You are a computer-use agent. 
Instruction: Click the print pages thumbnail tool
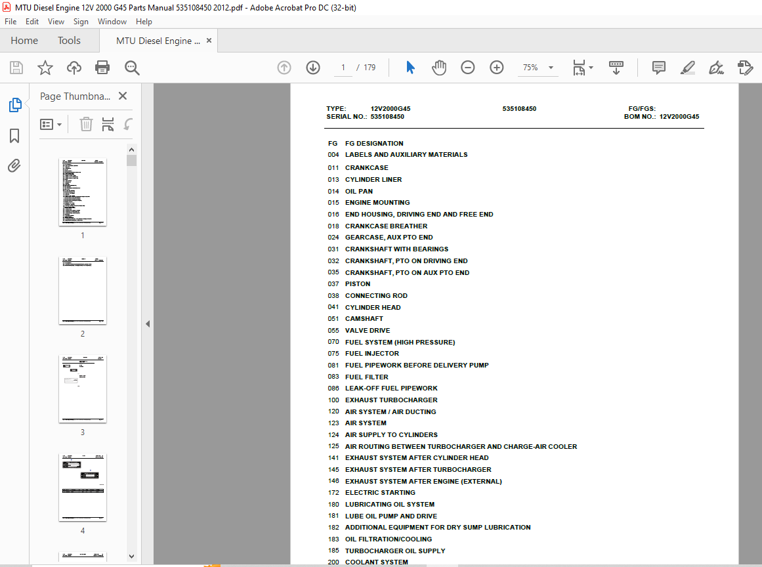click(108, 125)
